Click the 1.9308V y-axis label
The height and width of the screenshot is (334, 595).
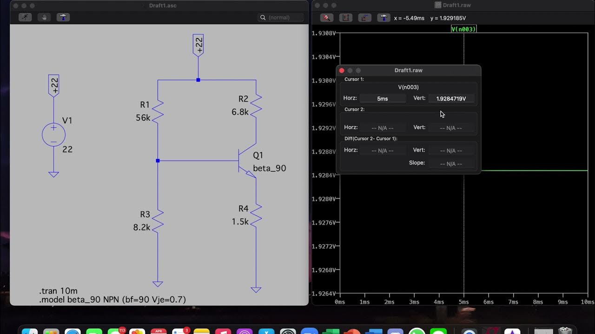tap(324, 33)
